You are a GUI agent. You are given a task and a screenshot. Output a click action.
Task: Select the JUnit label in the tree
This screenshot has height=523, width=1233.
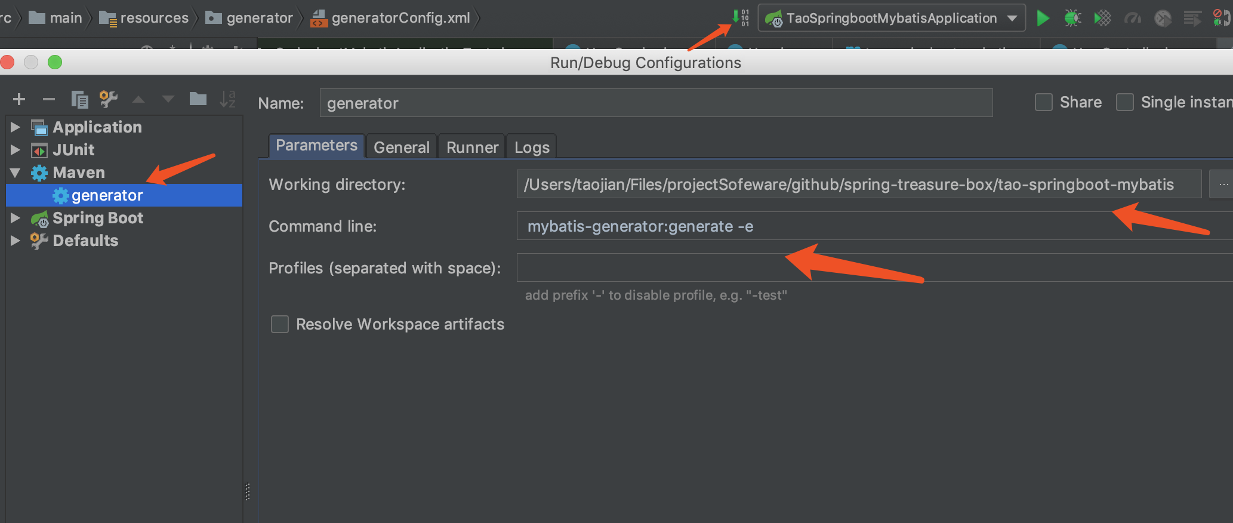pyautogui.click(x=73, y=150)
